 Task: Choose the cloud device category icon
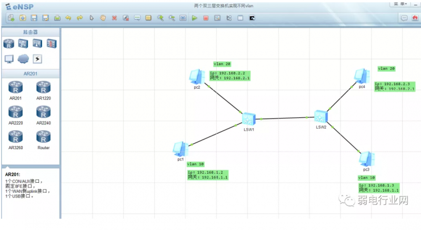[23, 59]
